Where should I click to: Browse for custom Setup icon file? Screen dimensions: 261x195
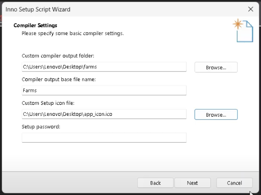216,115
